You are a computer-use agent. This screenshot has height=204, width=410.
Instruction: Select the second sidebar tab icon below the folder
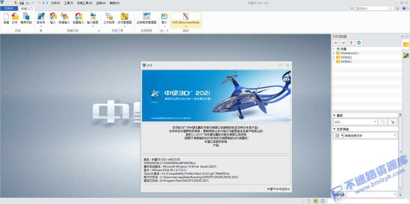click(x=406, y=55)
